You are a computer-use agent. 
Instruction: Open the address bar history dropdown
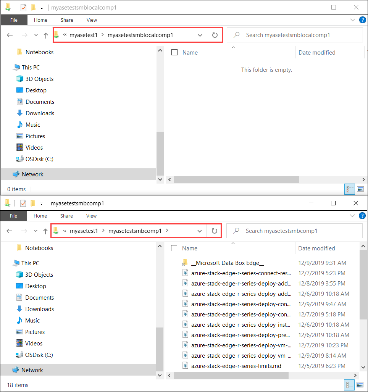pos(200,35)
